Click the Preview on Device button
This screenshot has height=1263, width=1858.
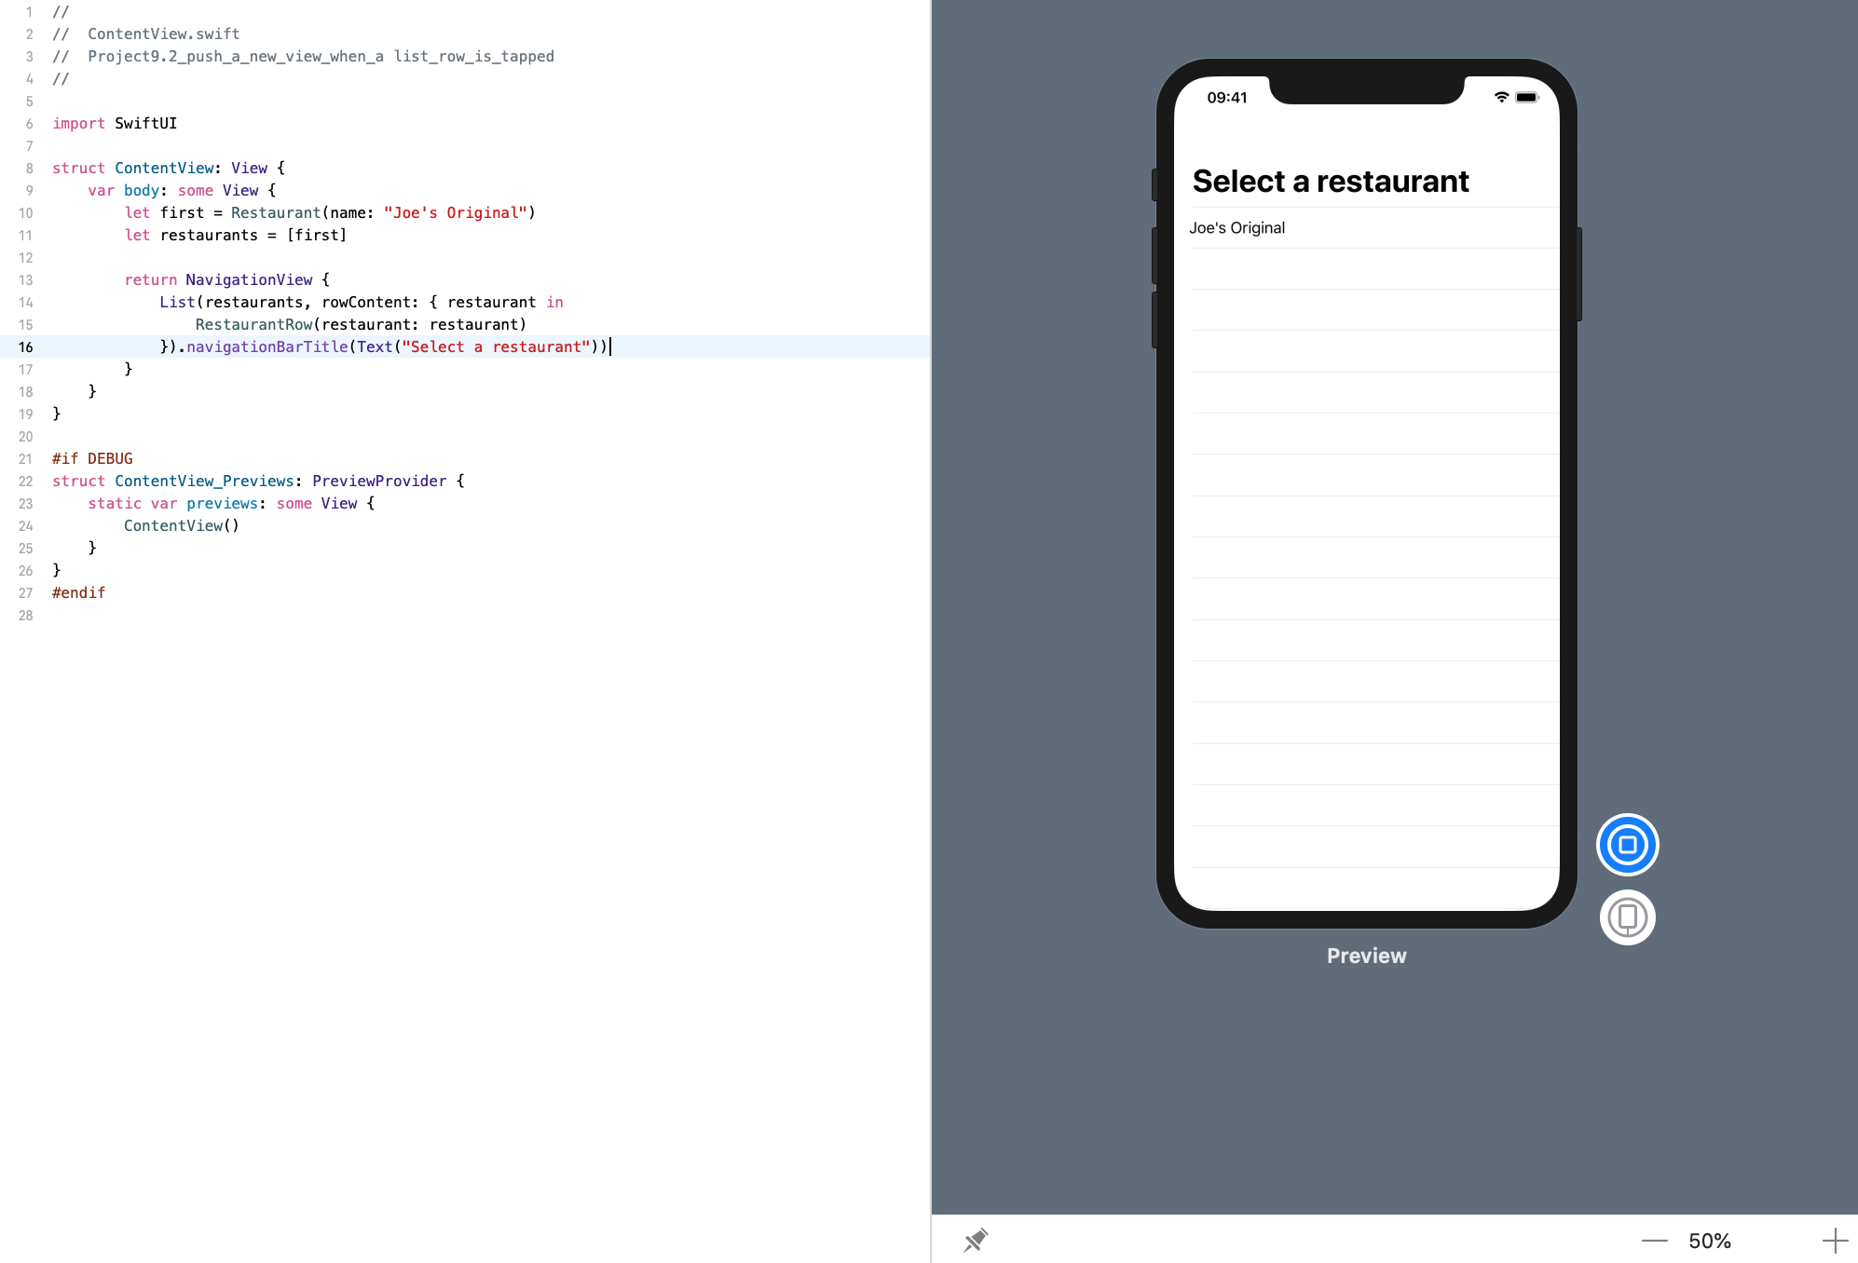coord(1627,917)
